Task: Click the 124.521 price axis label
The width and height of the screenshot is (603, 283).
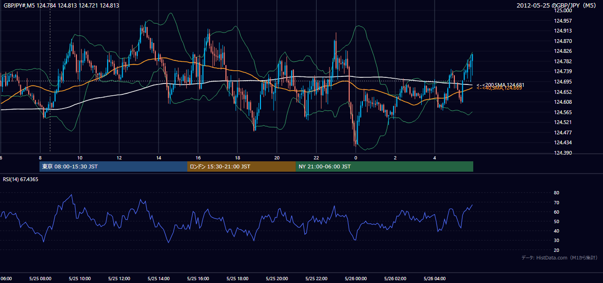Action: (x=562, y=122)
